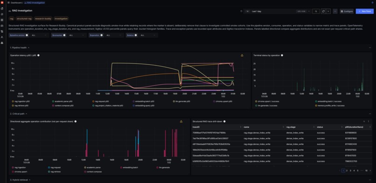Screen dimensions: 376x183
Task: Click the clock icon left of time range
Action: pos(241,11)
